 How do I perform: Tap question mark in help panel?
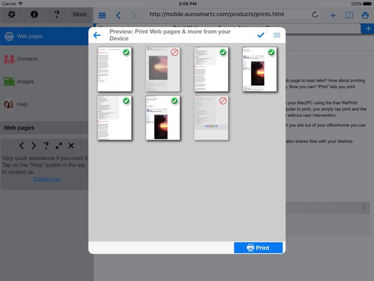click(x=46, y=145)
